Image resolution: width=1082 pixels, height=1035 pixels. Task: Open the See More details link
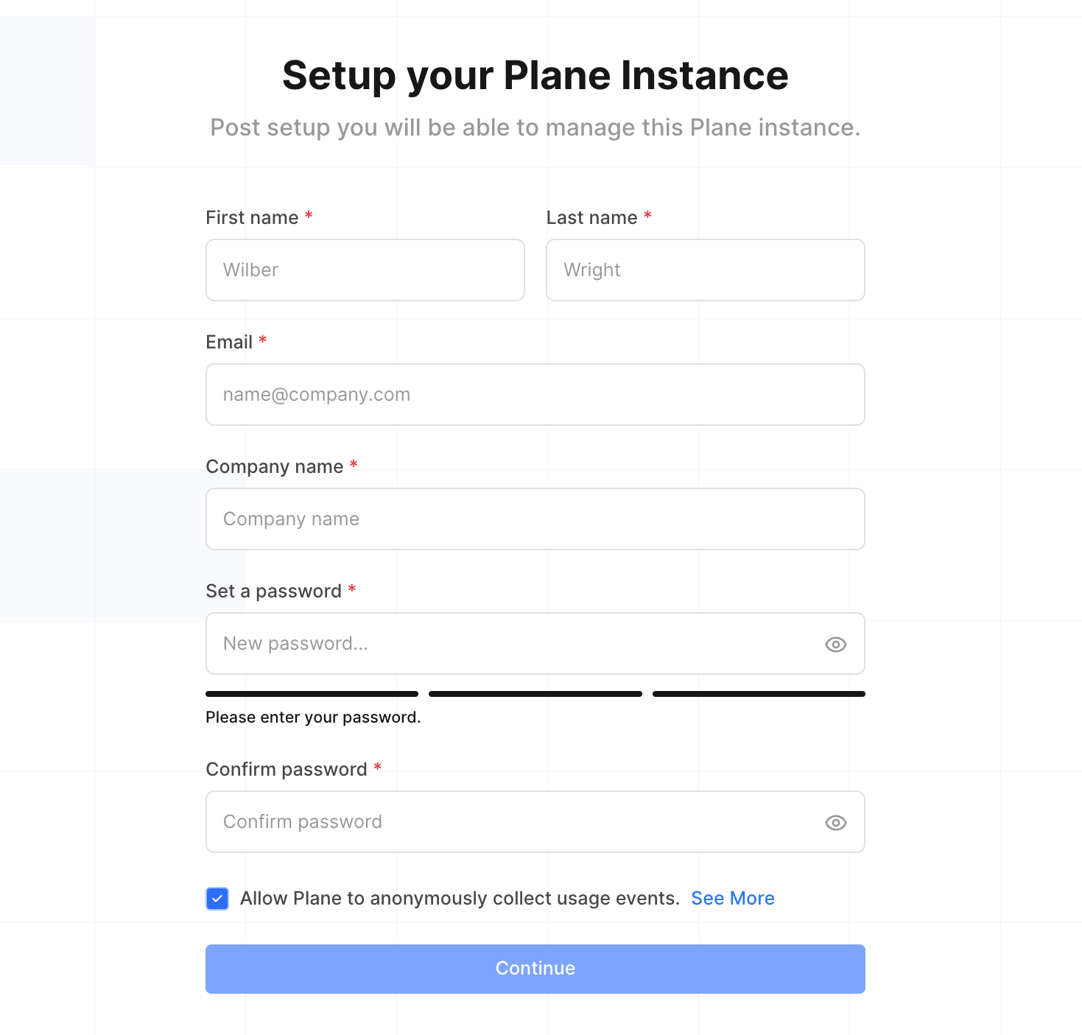coord(732,898)
